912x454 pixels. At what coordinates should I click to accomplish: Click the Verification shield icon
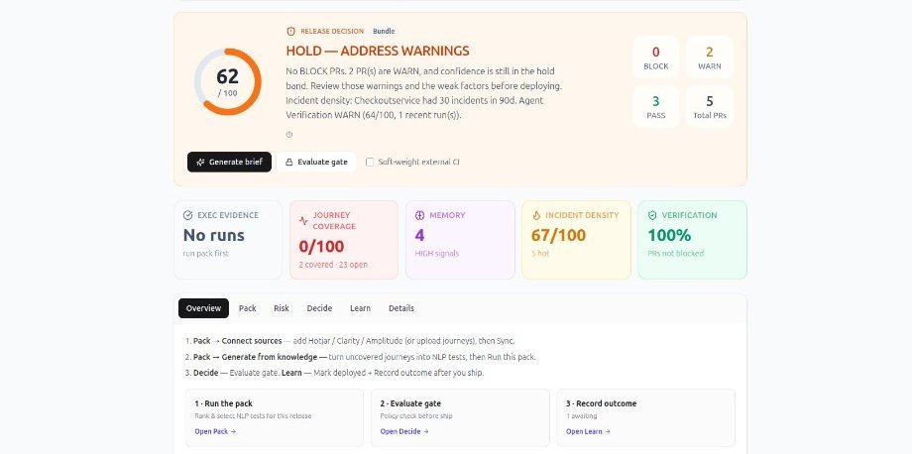pyautogui.click(x=652, y=216)
